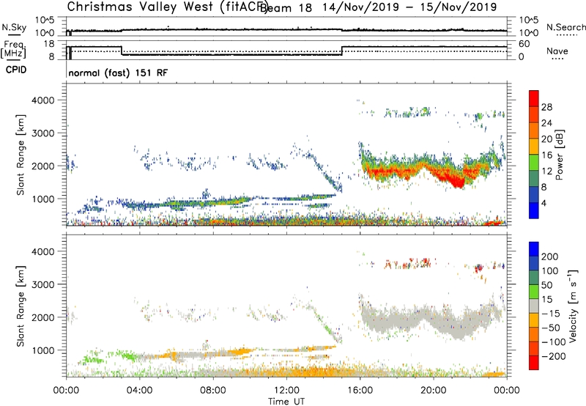Click "10^5" tick beside N.Sky
Viewport: 586px width, 406px height.
(x=45, y=21)
